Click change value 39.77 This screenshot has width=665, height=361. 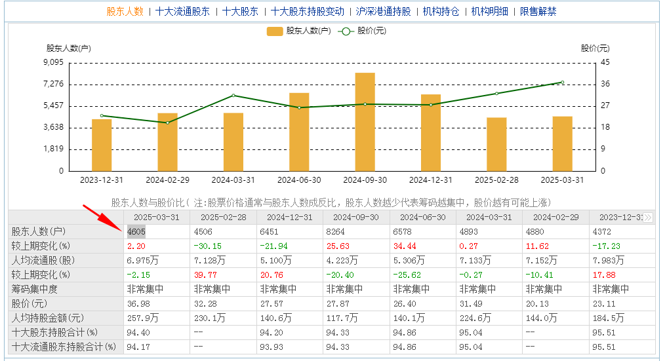coord(205,275)
